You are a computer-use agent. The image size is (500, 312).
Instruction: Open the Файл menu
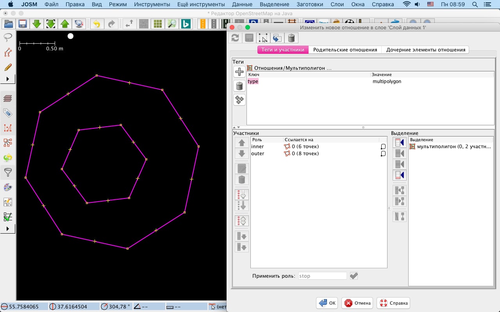pyautogui.click(x=52, y=4)
